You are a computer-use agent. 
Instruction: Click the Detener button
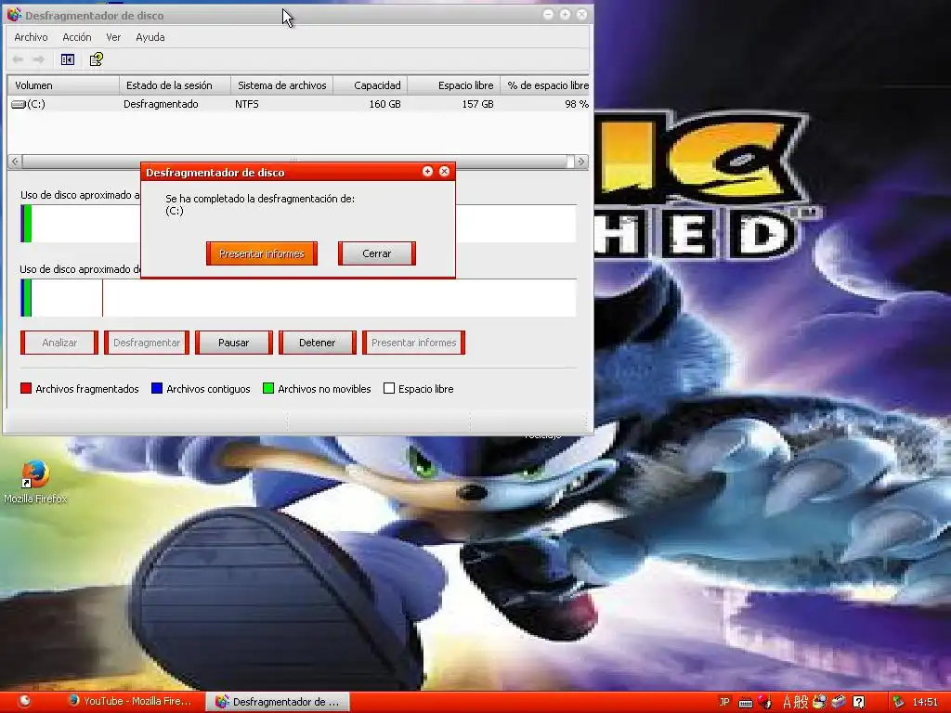pos(318,343)
